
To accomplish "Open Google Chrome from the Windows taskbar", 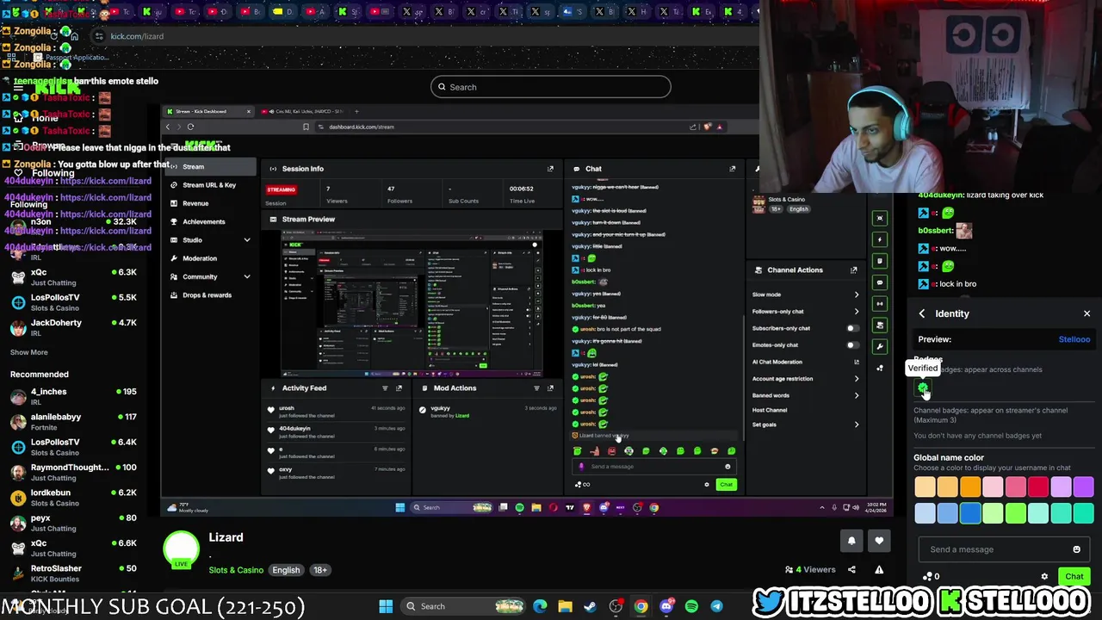I will 641,606.
